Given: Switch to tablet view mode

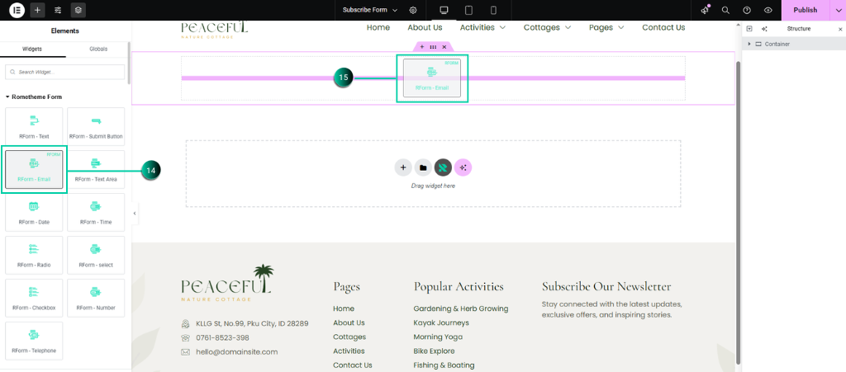Looking at the screenshot, I should pyautogui.click(x=469, y=10).
